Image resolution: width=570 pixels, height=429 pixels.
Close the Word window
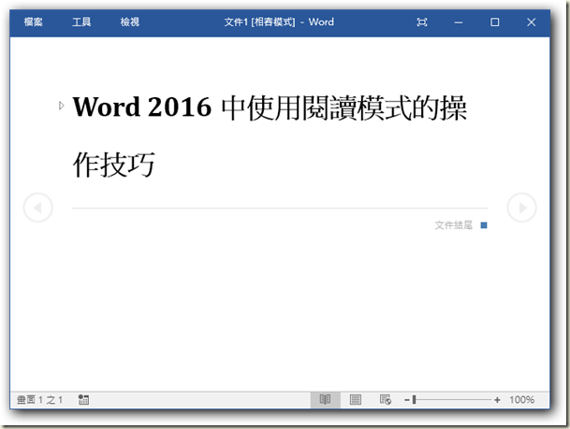click(531, 22)
